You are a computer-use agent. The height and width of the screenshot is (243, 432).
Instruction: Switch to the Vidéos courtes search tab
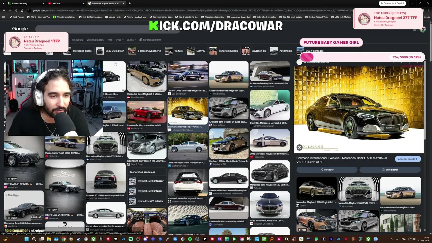click(95, 40)
